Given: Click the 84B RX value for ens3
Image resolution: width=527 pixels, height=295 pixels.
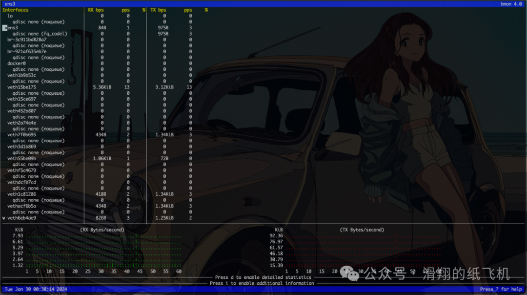Looking at the screenshot, I should click(102, 27).
